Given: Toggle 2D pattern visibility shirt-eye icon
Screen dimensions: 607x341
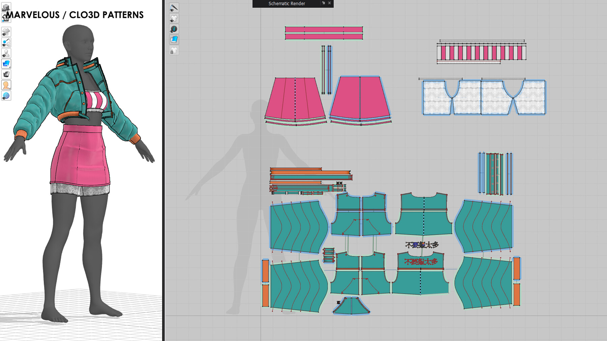Looking at the screenshot, I should 174,18.
